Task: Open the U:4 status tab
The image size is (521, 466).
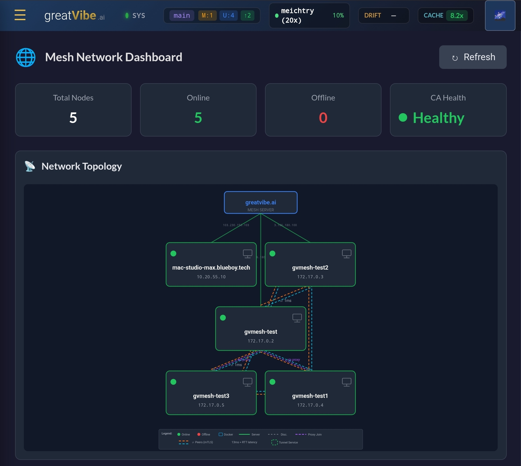Action: (228, 15)
